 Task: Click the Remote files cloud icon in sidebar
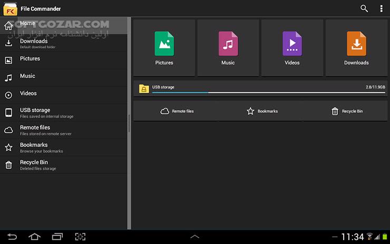tap(8, 130)
